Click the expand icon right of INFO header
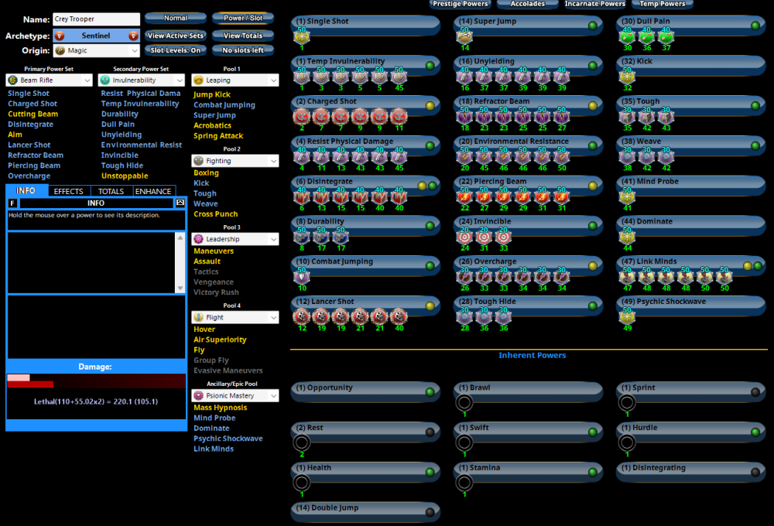Screen dimensions: 774x526 (x=180, y=203)
